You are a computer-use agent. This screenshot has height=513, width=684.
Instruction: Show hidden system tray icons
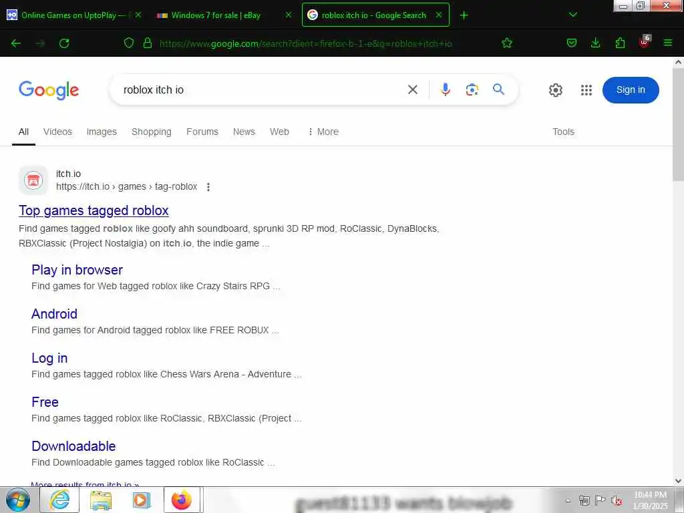coord(568,500)
